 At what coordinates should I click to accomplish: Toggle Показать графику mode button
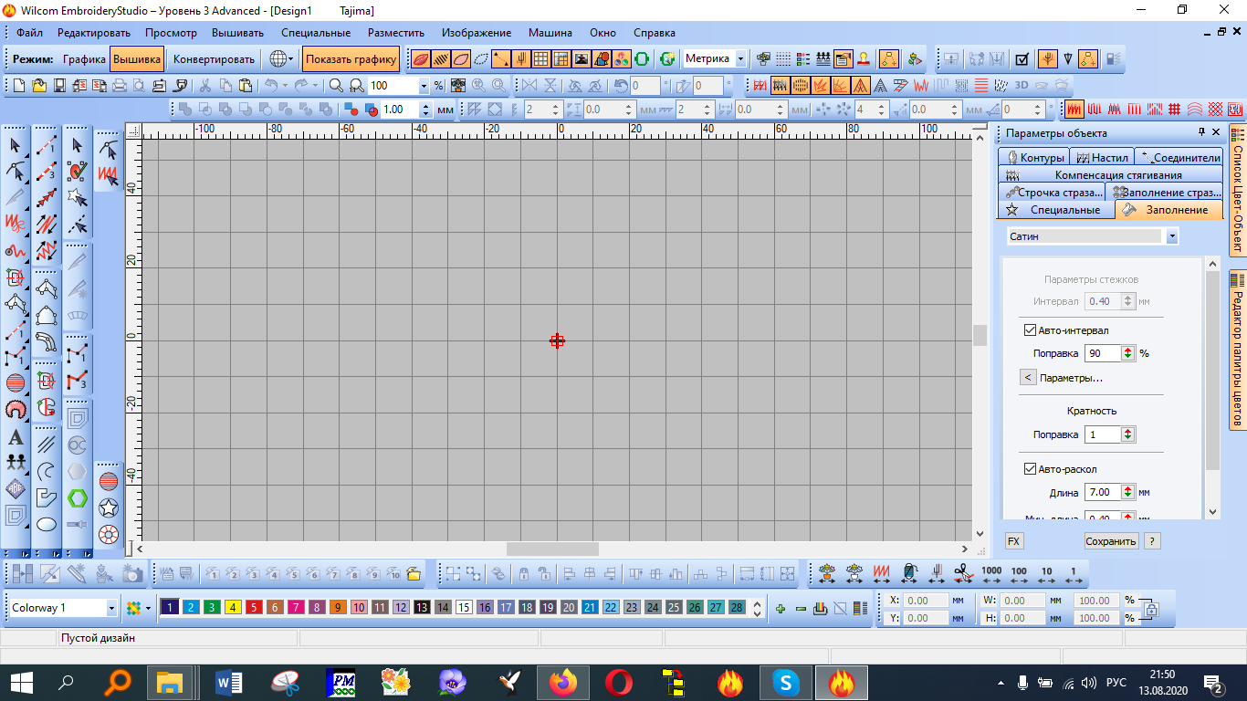(x=351, y=59)
